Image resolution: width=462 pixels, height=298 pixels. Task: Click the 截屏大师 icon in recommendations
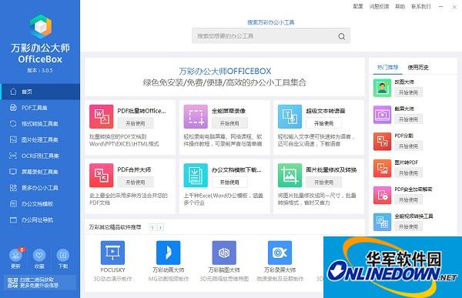pyautogui.click(x=382, y=115)
